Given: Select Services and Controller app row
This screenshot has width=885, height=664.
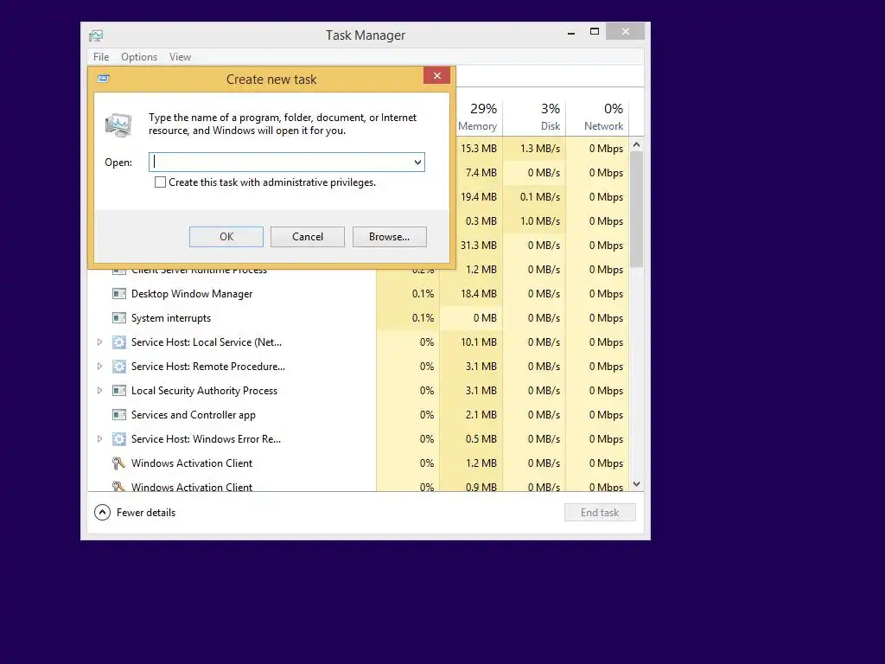Looking at the screenshot, I should 358,415.
